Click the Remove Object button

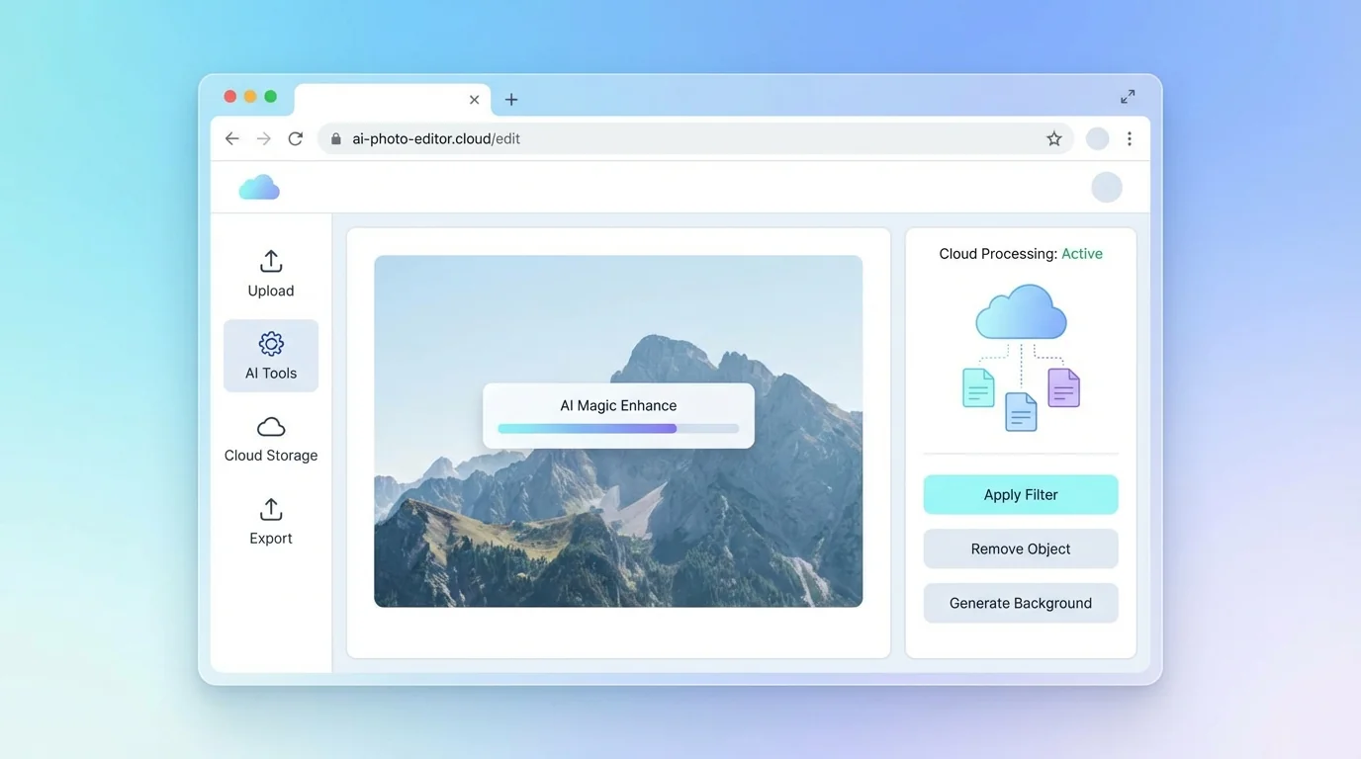coord(1020,549)
